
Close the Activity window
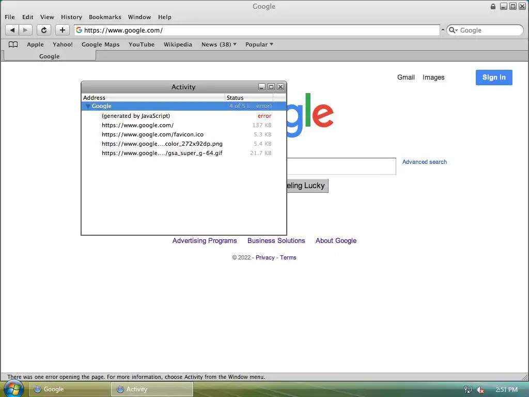(x=281, y=87)
